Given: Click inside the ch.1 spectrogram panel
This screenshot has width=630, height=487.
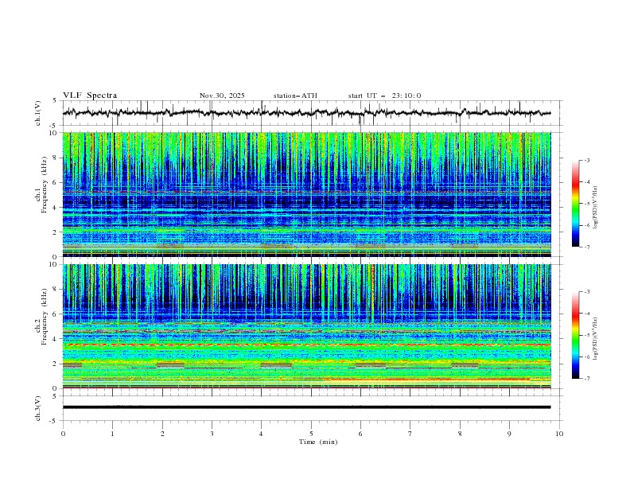Looking at the screenshot, I should (x=306, y=194).
